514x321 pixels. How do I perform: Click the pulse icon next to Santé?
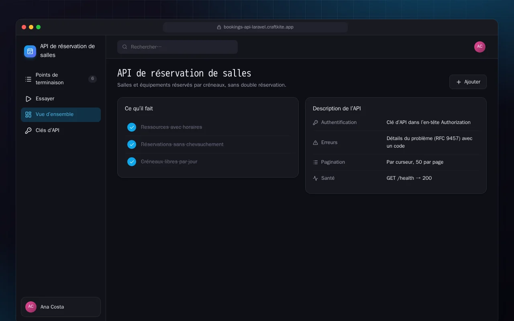pyautogui.click(x=315, y=178)
